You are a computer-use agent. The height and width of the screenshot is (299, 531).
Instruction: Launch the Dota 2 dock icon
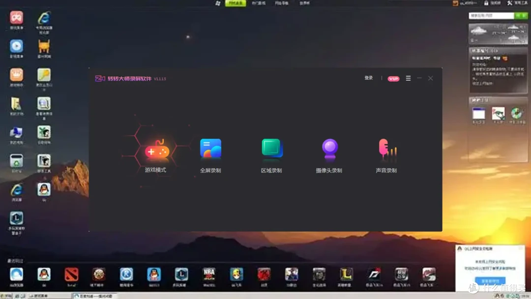[71, 274]
